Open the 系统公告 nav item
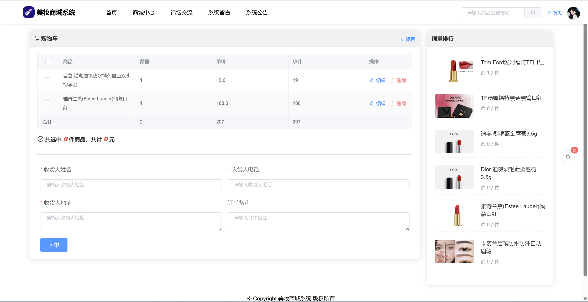 click(x=257, y=13)
